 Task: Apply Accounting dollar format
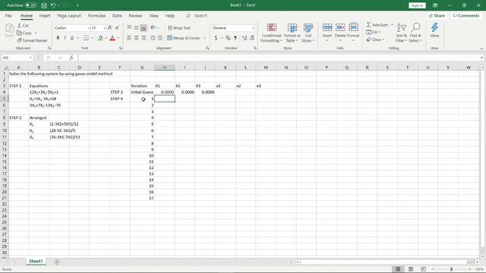coord(216,38)
